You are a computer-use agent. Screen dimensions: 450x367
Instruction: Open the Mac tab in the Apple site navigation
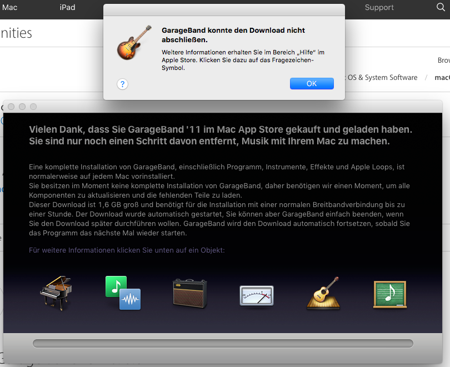click(10, 7)
